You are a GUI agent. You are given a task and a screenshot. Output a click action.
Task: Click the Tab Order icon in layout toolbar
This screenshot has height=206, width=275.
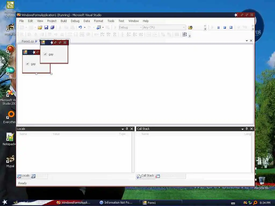tap(184, 34)
